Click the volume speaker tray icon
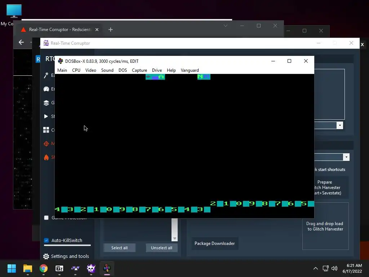The width and height of the screenshot is (369, 277). pyautogui.click(x=334, y=268)
